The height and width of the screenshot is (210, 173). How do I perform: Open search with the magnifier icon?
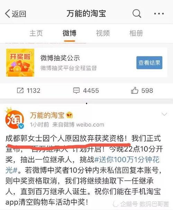point(137,13)
